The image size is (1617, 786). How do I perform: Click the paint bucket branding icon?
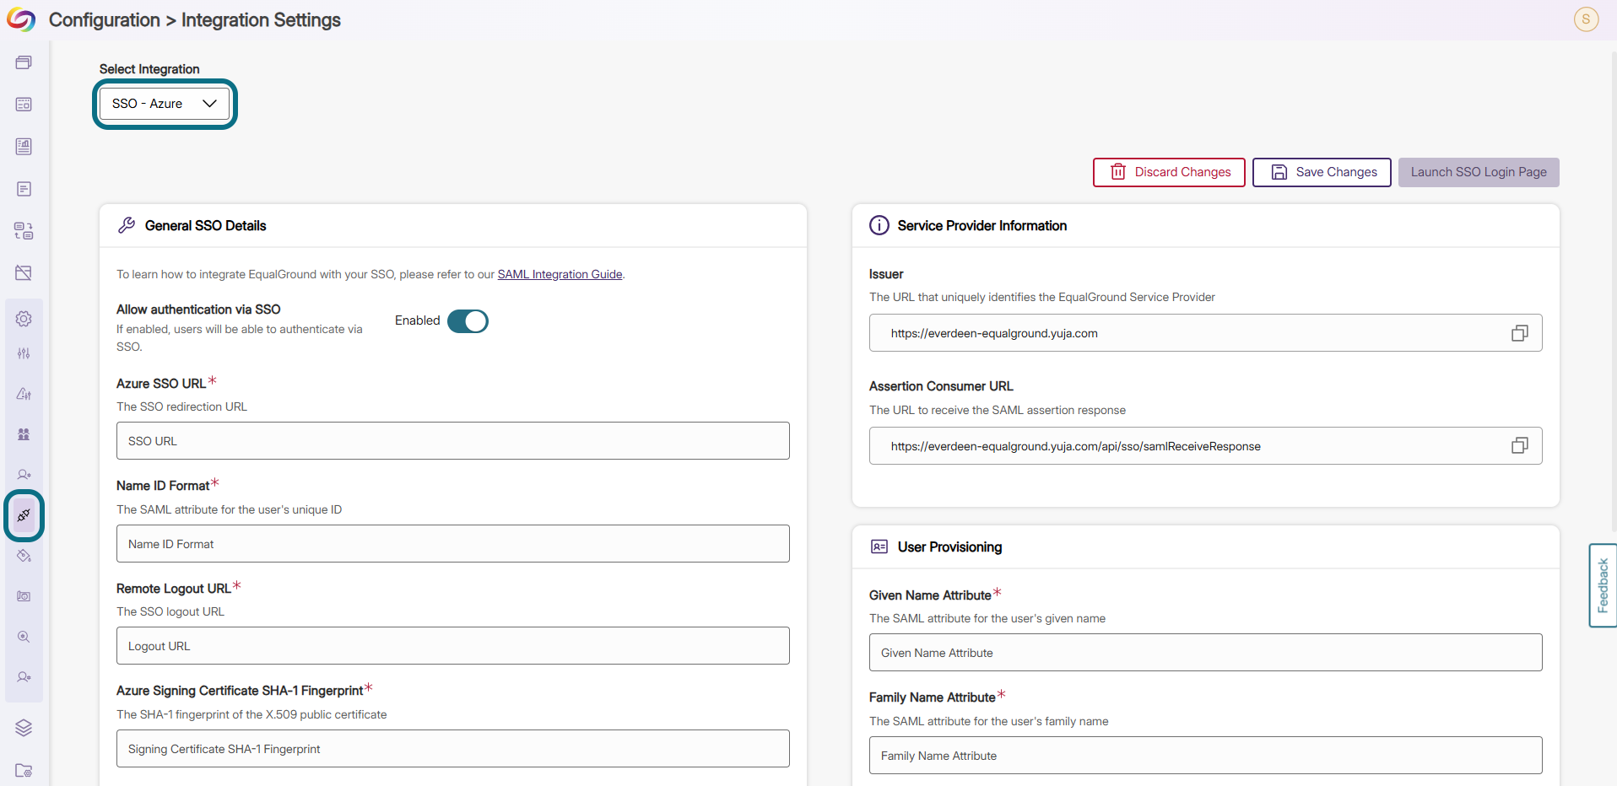click(24, 556)
